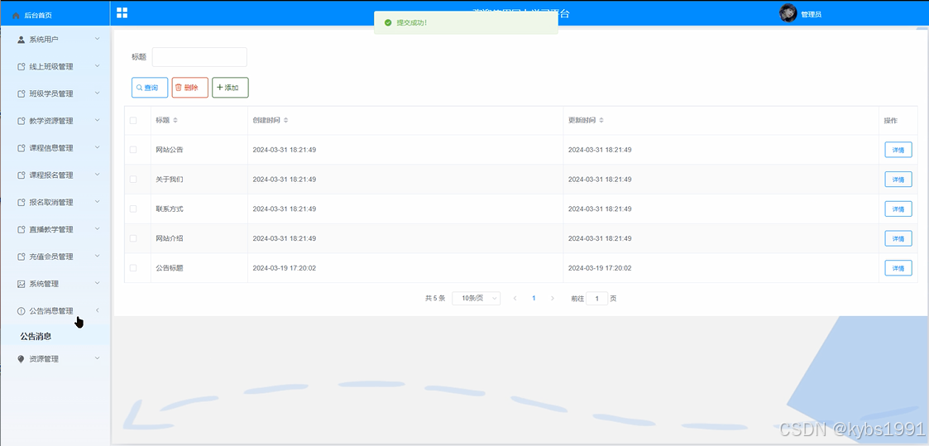Viewport: 929px width, 446px height.
Task: Click the 管理员 username label
Action: point(811,14)
